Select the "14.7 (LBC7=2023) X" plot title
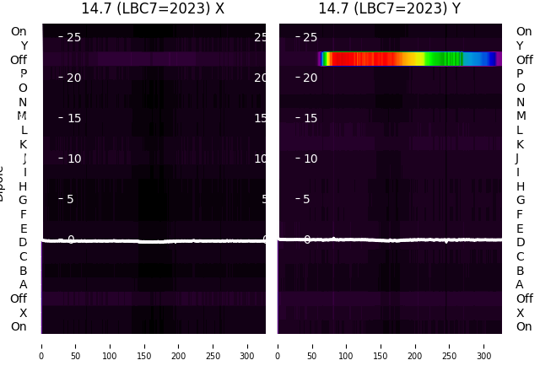Image resolution: width=540 pixels, height=371 pixels. tap(153, 8)
